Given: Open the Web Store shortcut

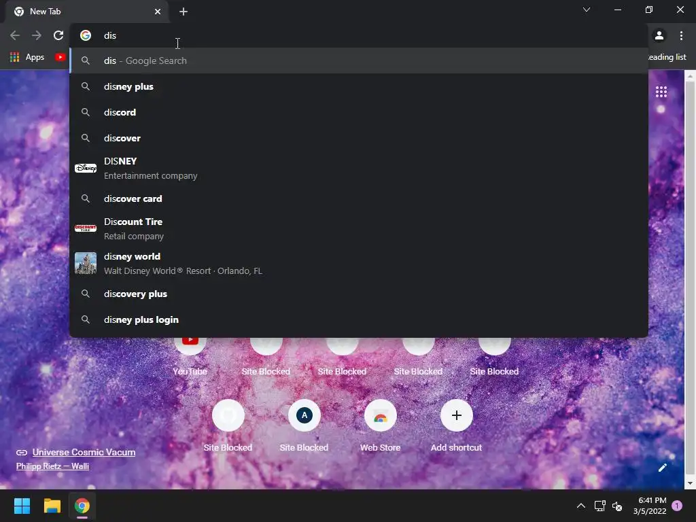Looking at the screenshot, I should click(x=381, y=425).
